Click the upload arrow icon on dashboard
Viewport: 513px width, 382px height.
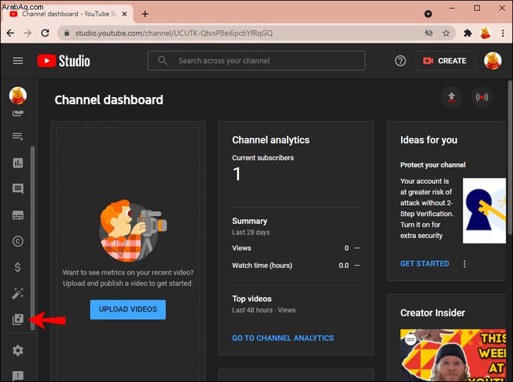click(x=452, y=97)
